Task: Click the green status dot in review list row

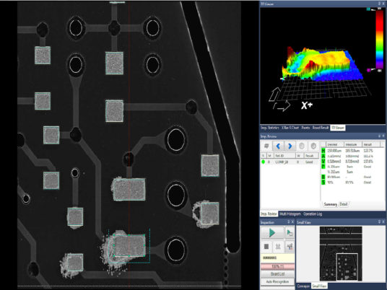Action: [263, 162]
